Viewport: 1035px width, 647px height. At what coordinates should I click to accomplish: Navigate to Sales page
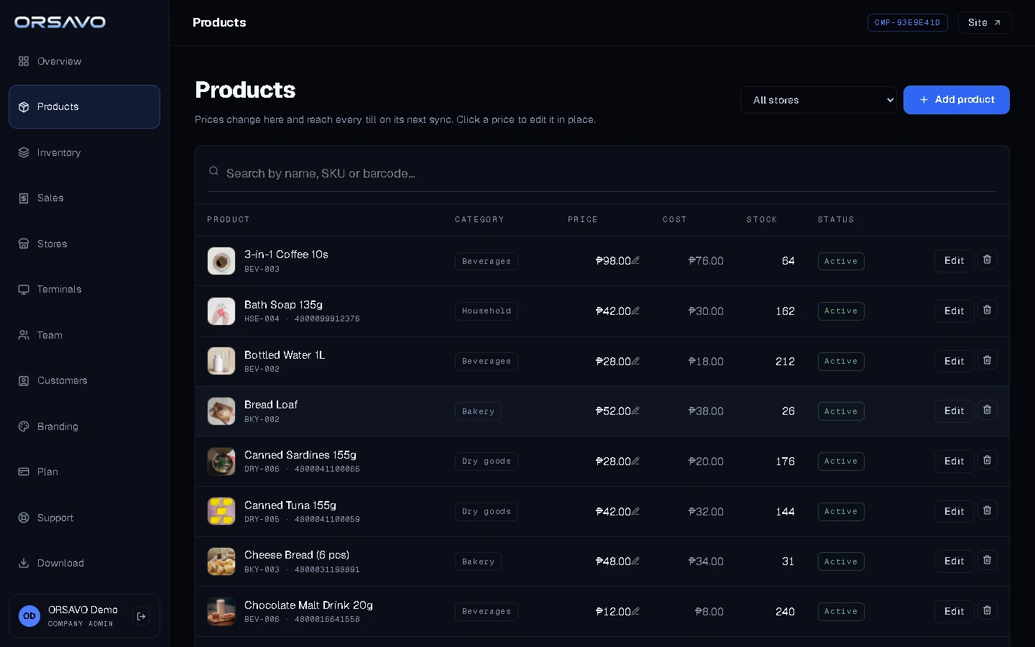[x=84, y=198]
